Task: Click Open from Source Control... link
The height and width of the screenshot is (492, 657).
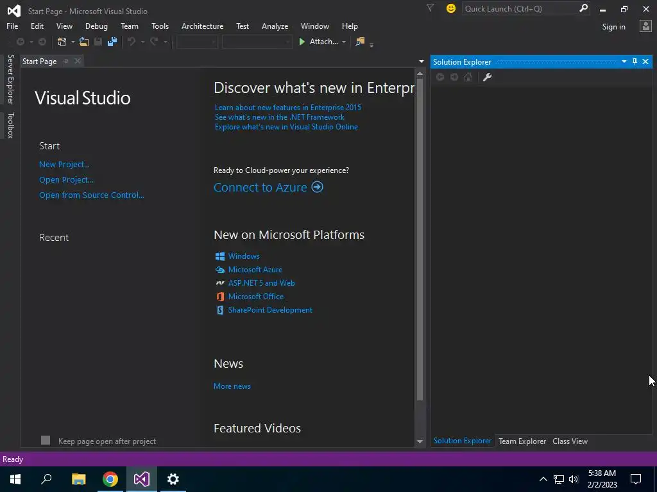Action: [x=91, y=195]
